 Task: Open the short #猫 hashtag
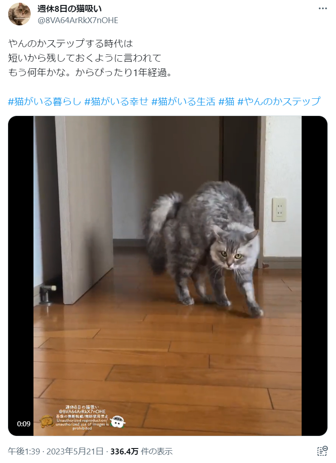click(227, 101)
